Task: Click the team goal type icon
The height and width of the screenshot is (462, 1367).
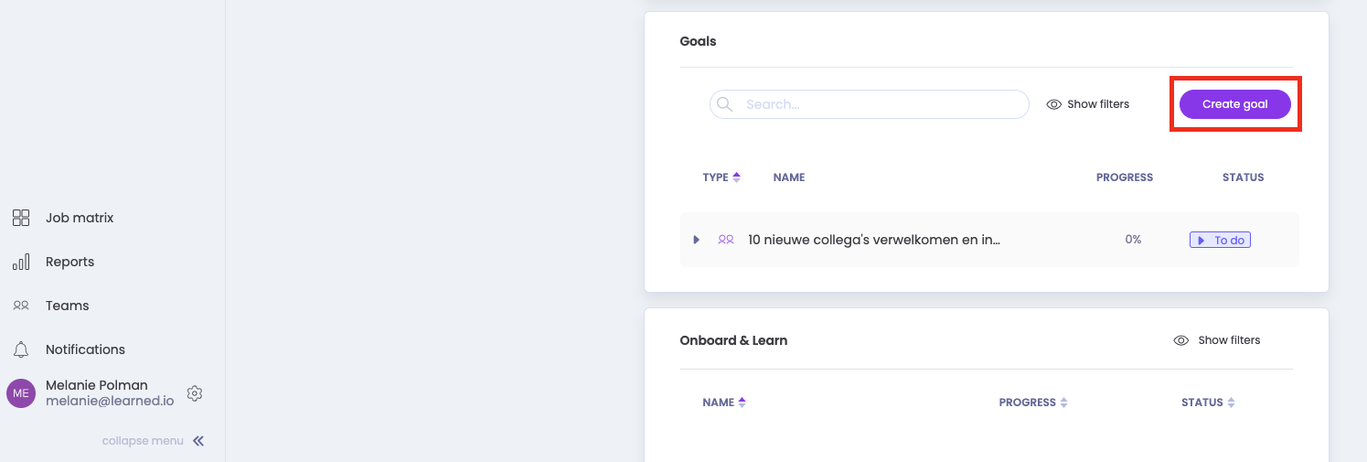Action: (726, 240)
